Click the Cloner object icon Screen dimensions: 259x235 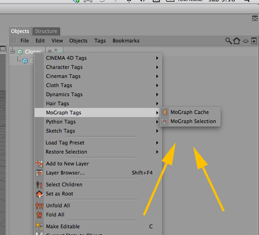(x=20, y=52)
